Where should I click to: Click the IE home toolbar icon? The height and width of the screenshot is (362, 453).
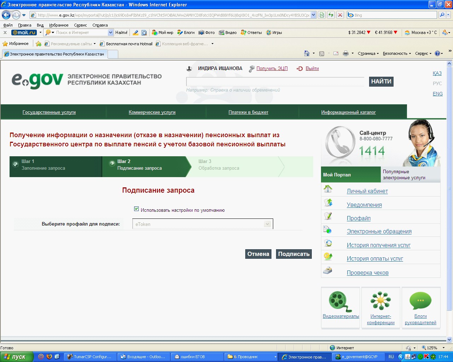tap(307, 53)
